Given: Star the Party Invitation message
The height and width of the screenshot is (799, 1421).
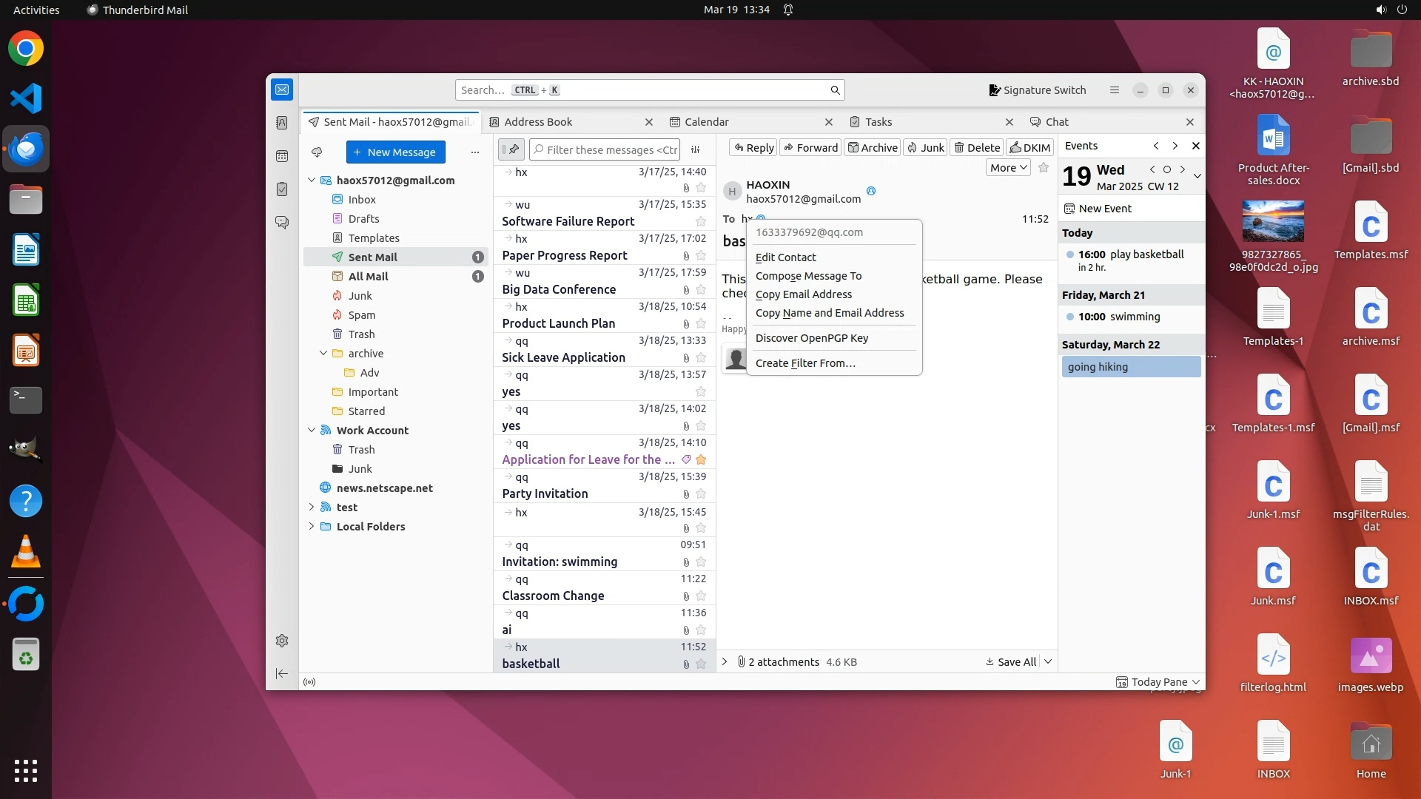Looking at the screenshot, I should pos(701,494).
